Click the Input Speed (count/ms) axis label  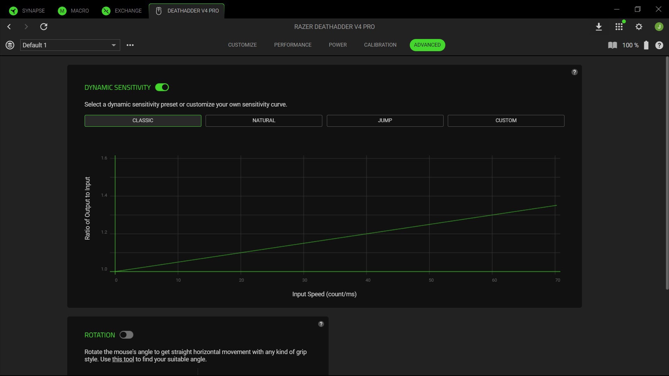pyautogui.click(x=324, y=294)
